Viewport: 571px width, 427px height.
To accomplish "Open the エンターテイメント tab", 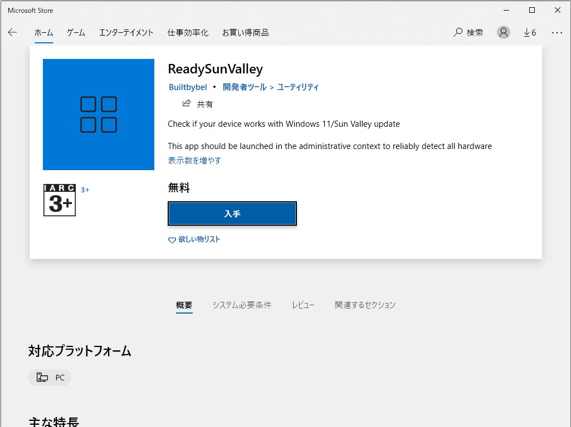I will click(x=127, y=32).
